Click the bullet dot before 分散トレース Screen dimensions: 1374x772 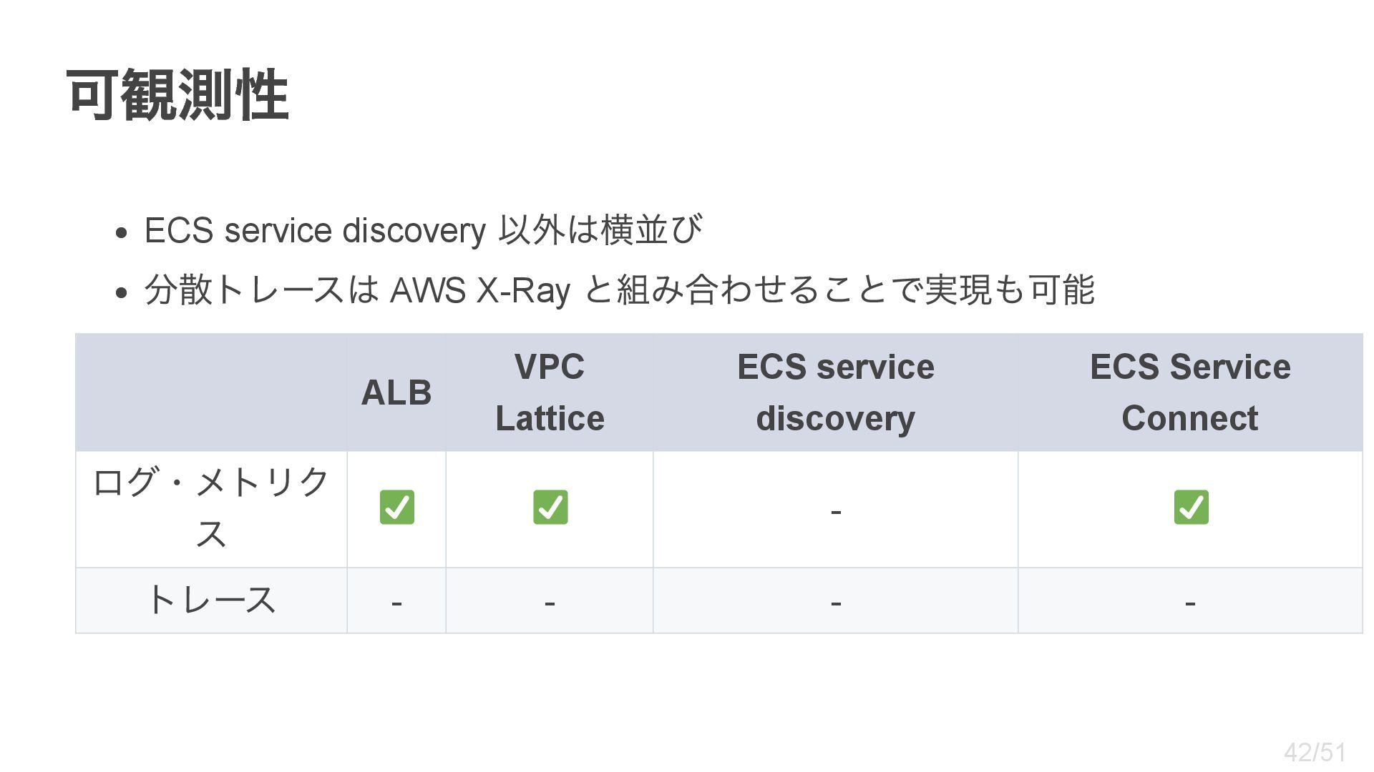pos(121,292)
